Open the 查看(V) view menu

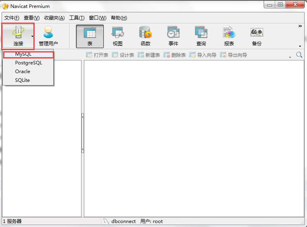pos(31,18)
